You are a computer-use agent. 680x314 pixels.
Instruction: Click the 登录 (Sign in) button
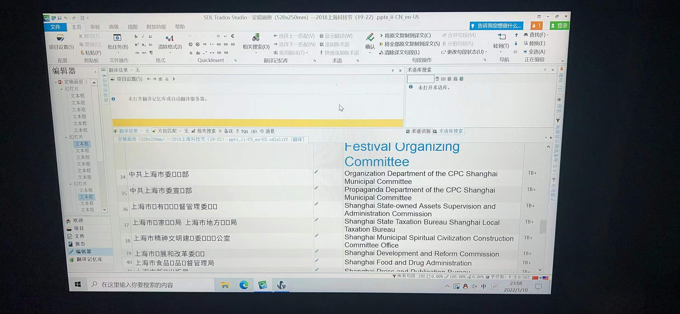tap(559, 26)
